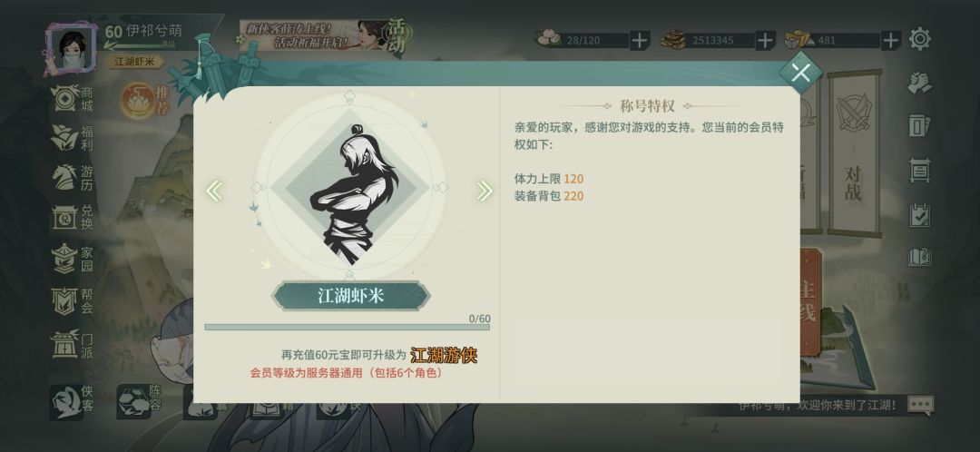Add ingots with the 481 plus button
Image resolution: width=980 pixels, height=452 pixels.
(x=891, y=41)
